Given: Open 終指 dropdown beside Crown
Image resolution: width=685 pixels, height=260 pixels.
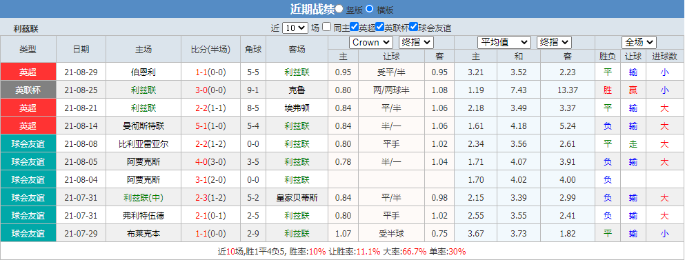Looking at the screenshot, I should [x=416, y=42].
